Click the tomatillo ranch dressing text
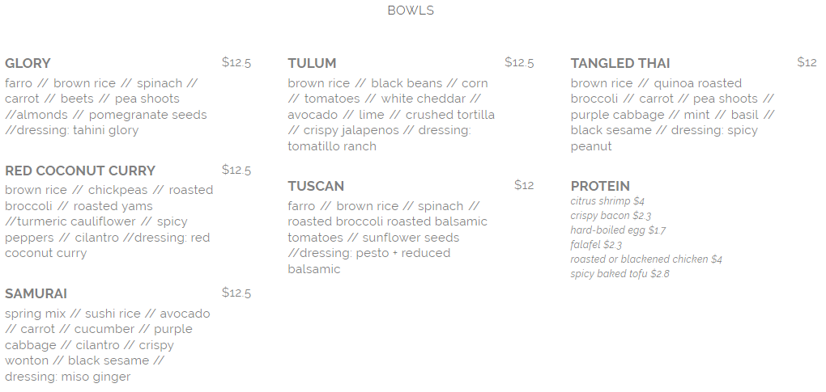The height and width of the screenshot is (392, 826). pyautogui.click(x=332, y=146)
